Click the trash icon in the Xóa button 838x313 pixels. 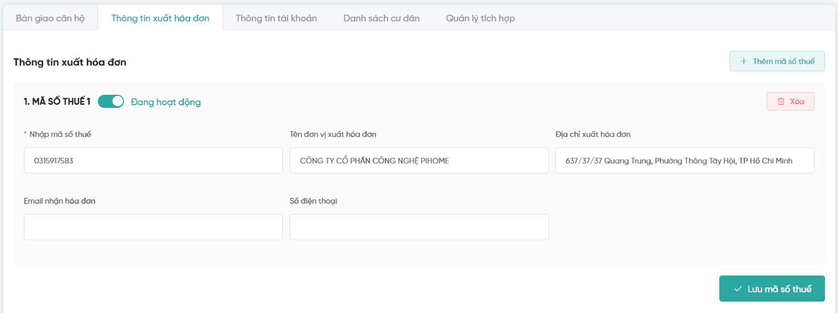(781, 102)
